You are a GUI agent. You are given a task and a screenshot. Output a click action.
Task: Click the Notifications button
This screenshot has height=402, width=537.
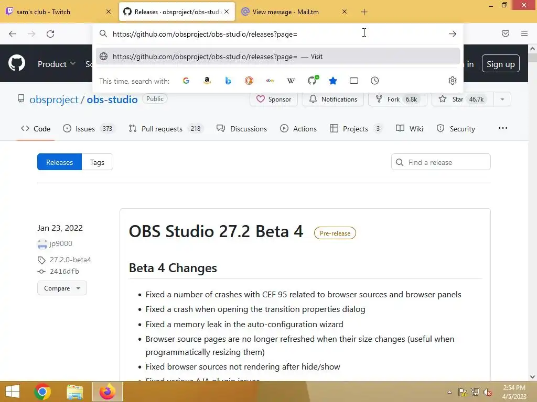pos(333,99)
